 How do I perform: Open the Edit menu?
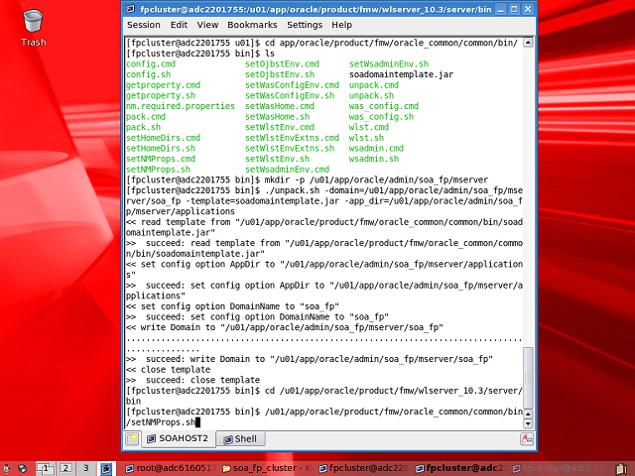[179, 25]
